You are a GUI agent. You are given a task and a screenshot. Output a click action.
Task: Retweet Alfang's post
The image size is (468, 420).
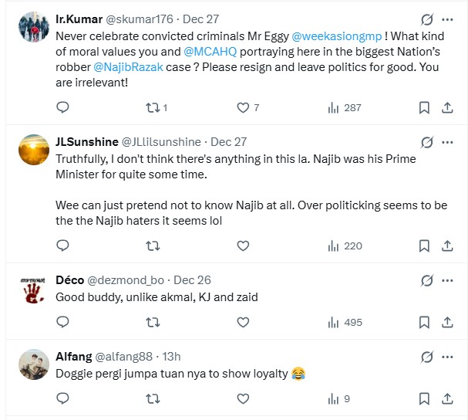tap(153, 399)
